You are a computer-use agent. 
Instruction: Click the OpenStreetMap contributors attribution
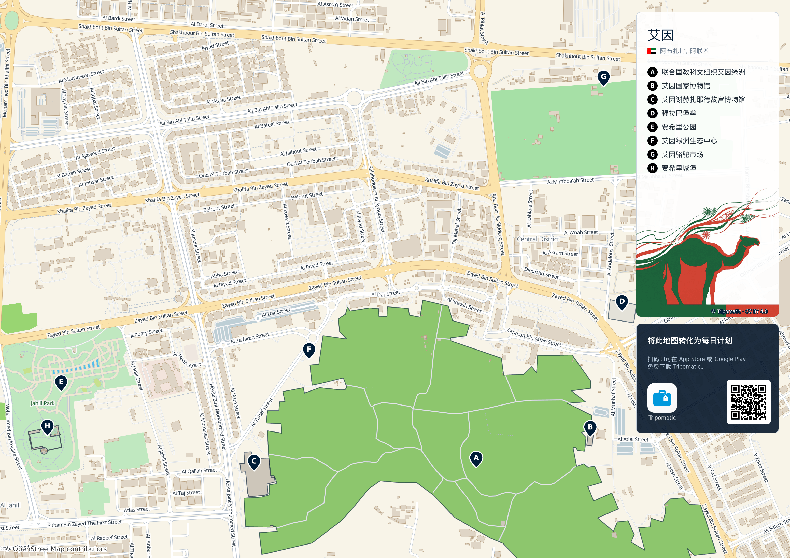tap(56, 549)
